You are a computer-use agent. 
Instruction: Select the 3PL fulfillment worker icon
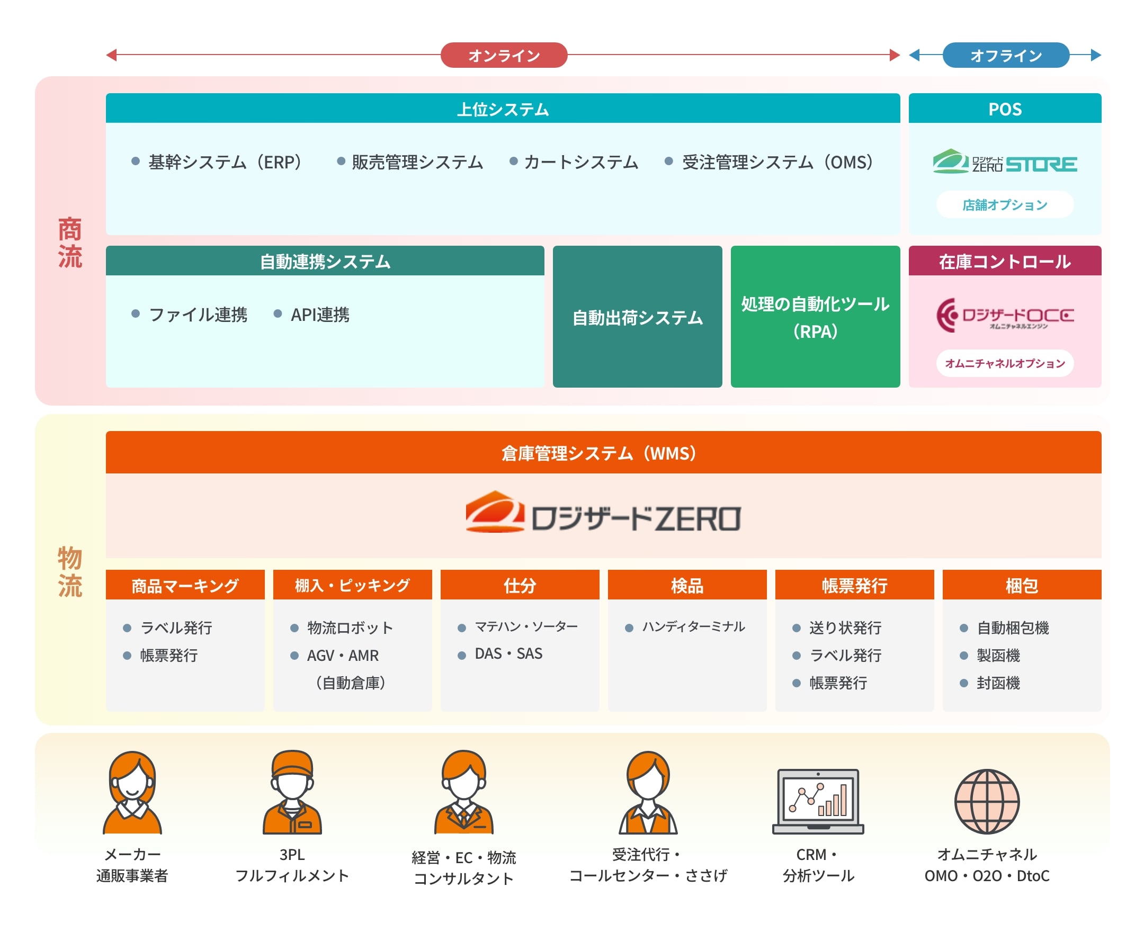tap(291, 792)
